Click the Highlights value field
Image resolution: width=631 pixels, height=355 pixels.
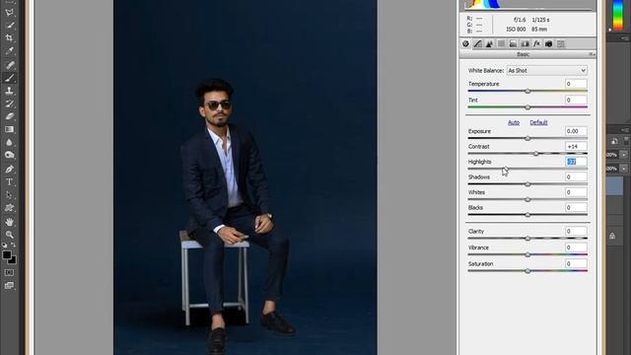pos(576,162)
